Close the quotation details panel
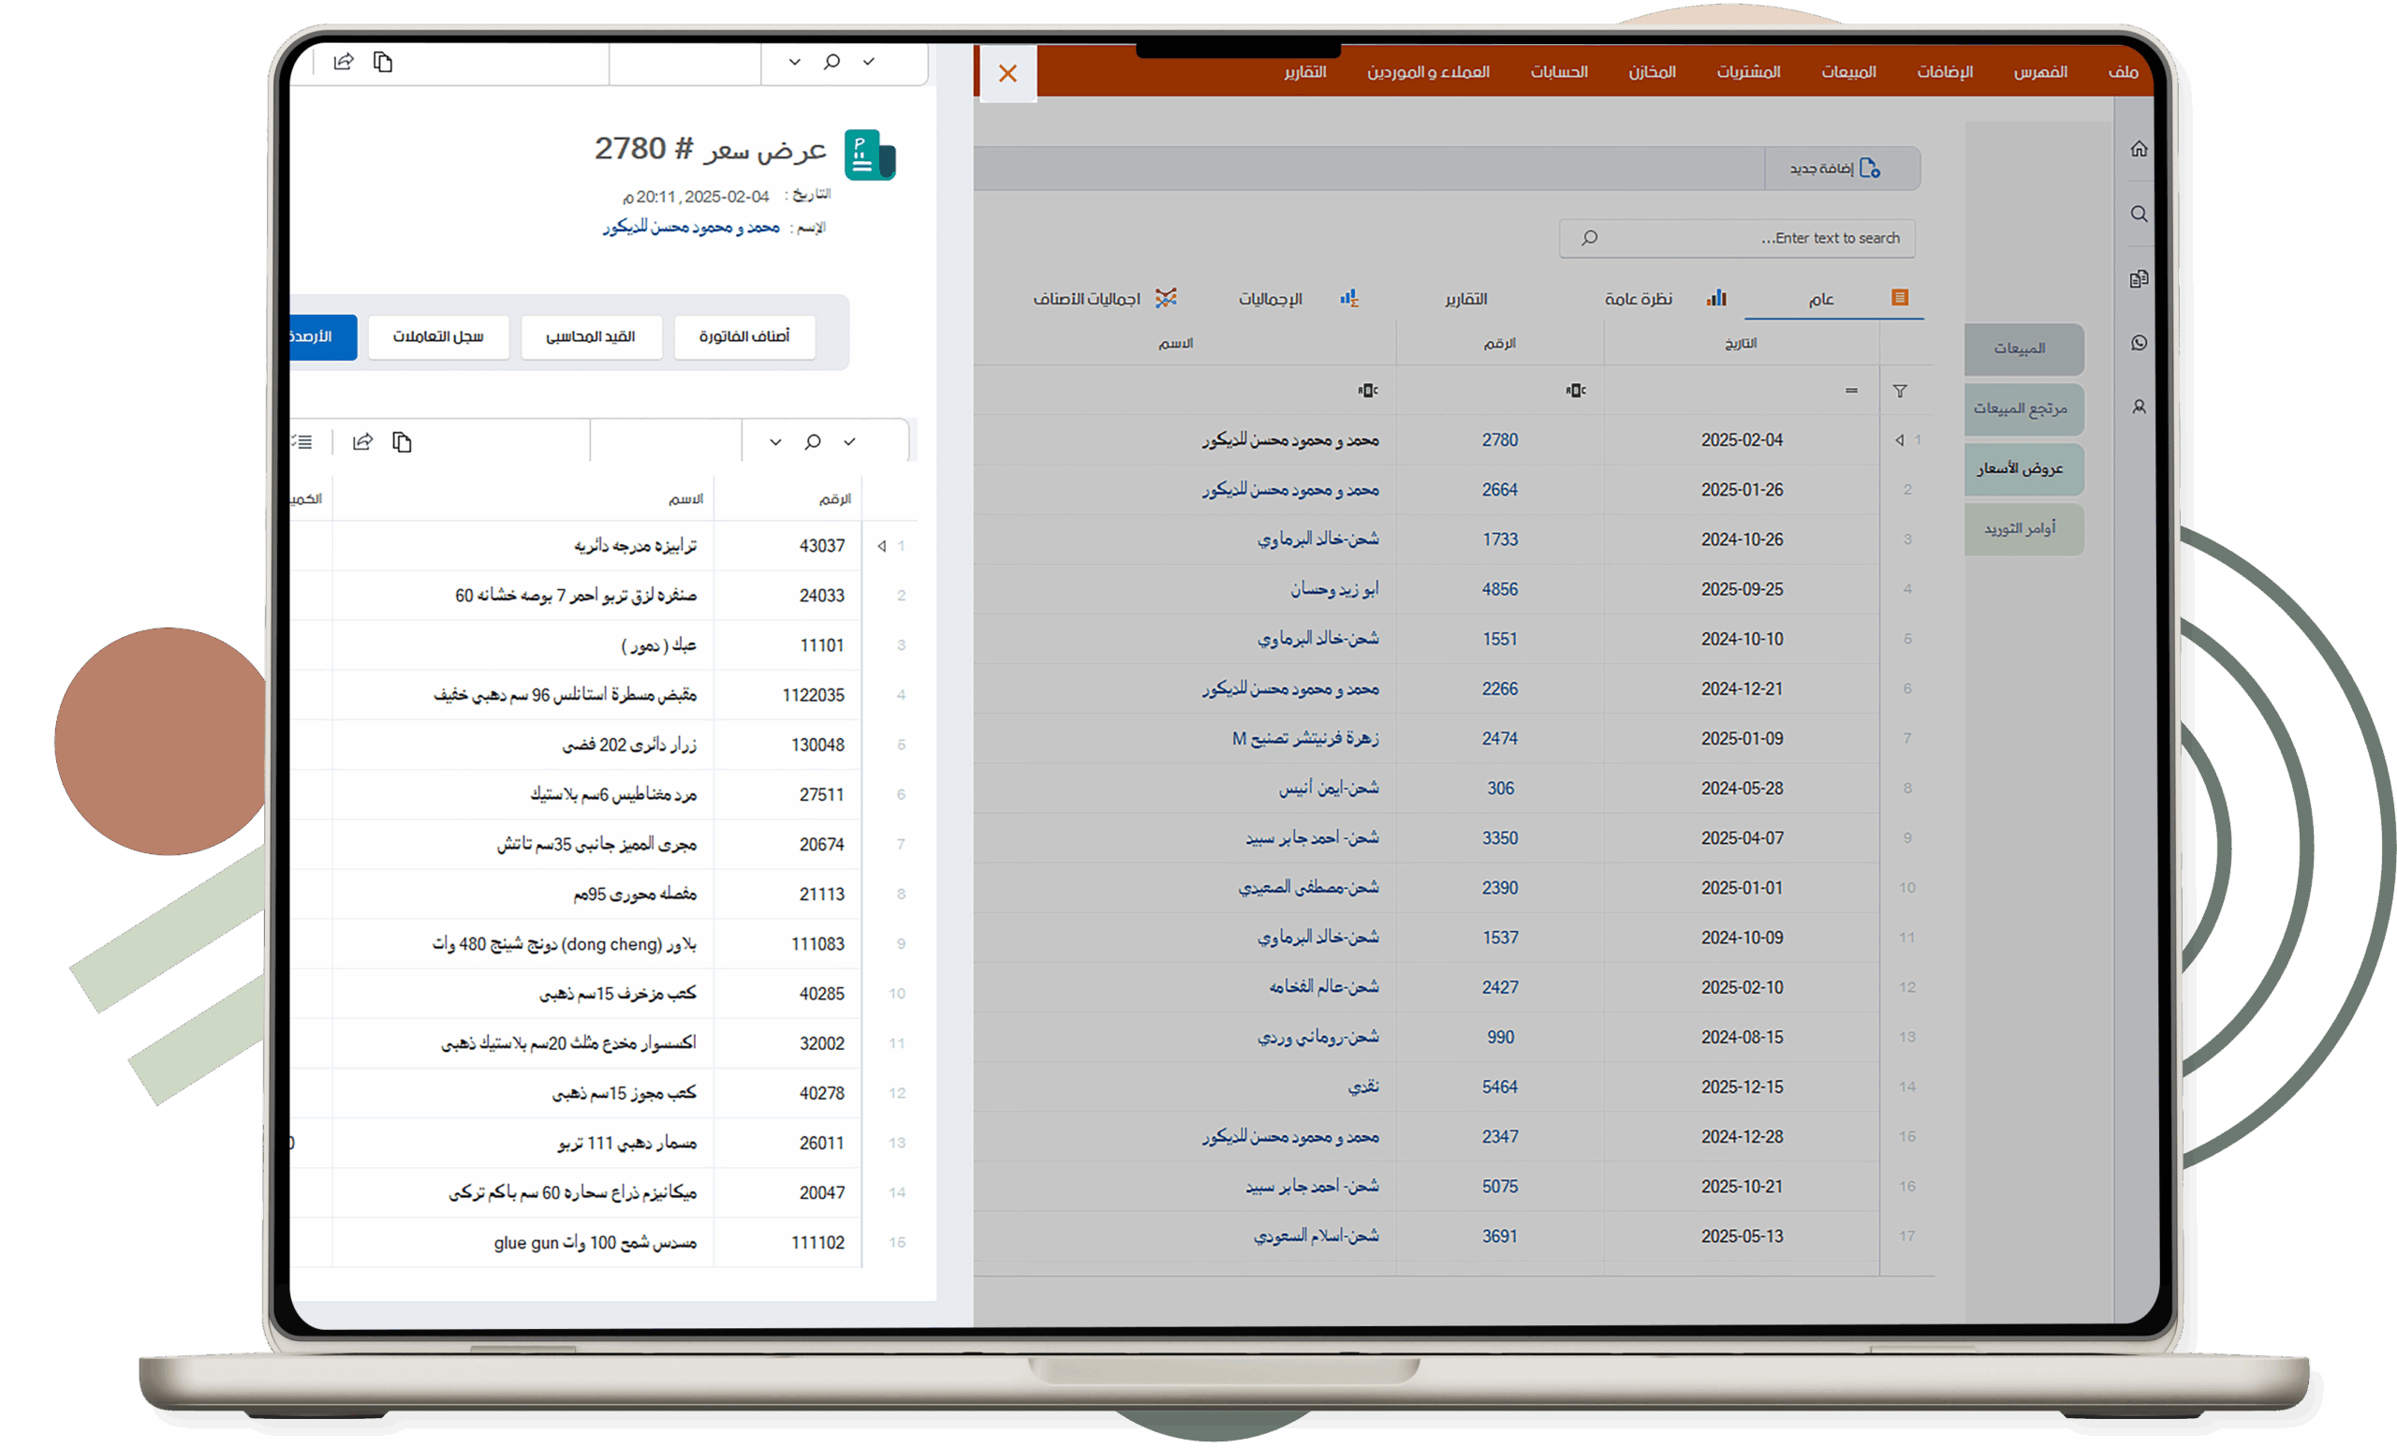2397x1448 pixels. tap(1007, 73)
